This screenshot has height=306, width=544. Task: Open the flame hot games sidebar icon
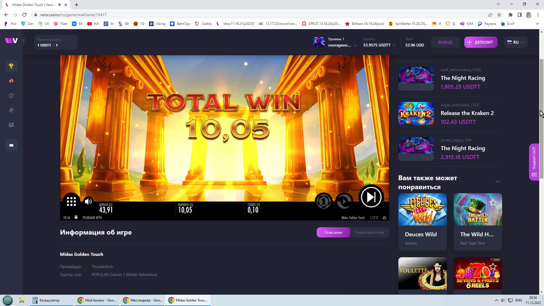pos(11,81)
